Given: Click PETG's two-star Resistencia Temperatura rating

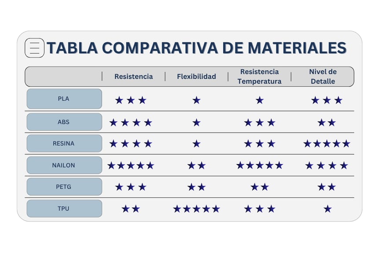Looking at the screenshot, I should click(x=260, y=187).
